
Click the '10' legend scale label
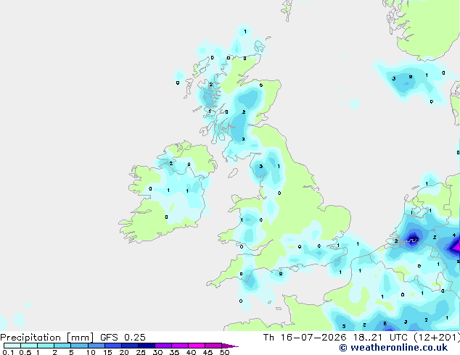91,352
